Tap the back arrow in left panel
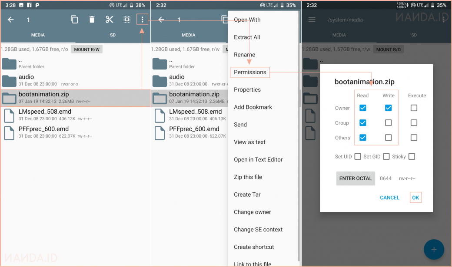The height and width of the screenshot is (267, 452). (x=11, y=20)
